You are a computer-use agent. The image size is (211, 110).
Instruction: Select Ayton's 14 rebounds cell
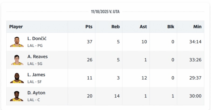(x=117, y=96)
